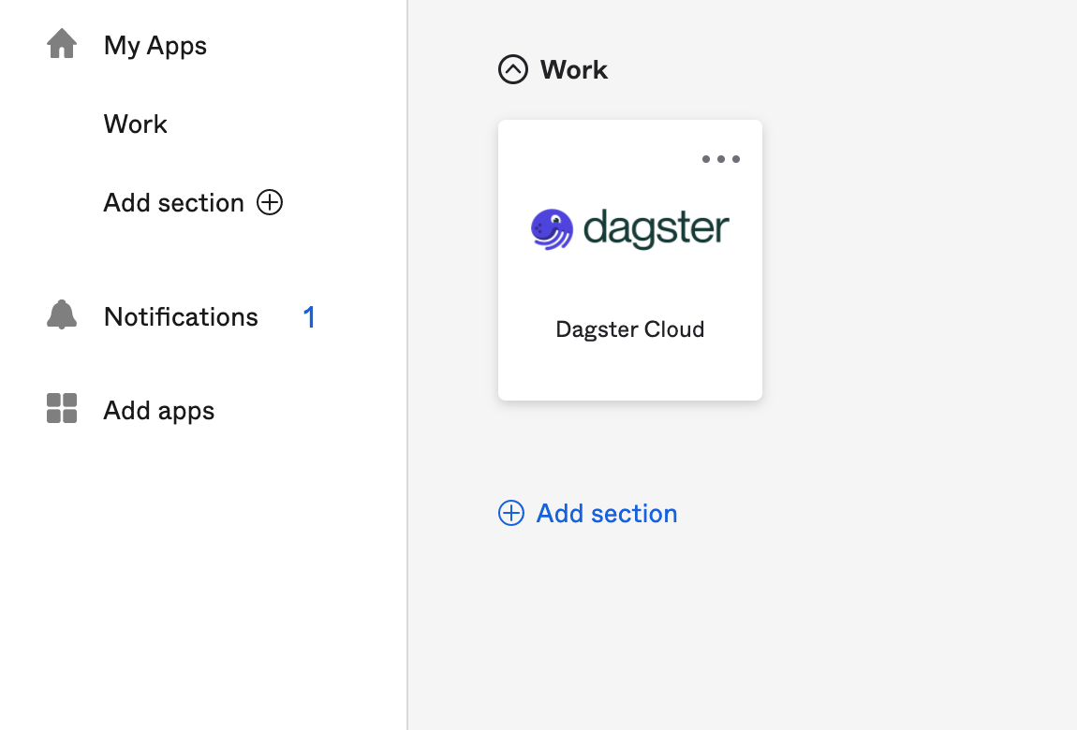Screen dimensions: 1077x730
Task: Click the Dagster Cloud app tile
Action: pos(629,259)
